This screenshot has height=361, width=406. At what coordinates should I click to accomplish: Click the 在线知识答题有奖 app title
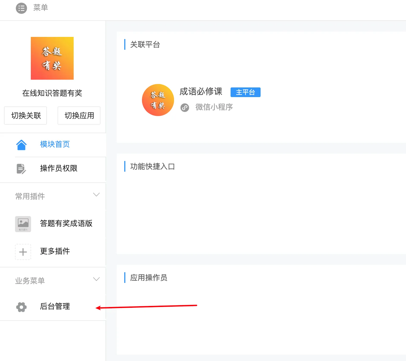[52, 93]
